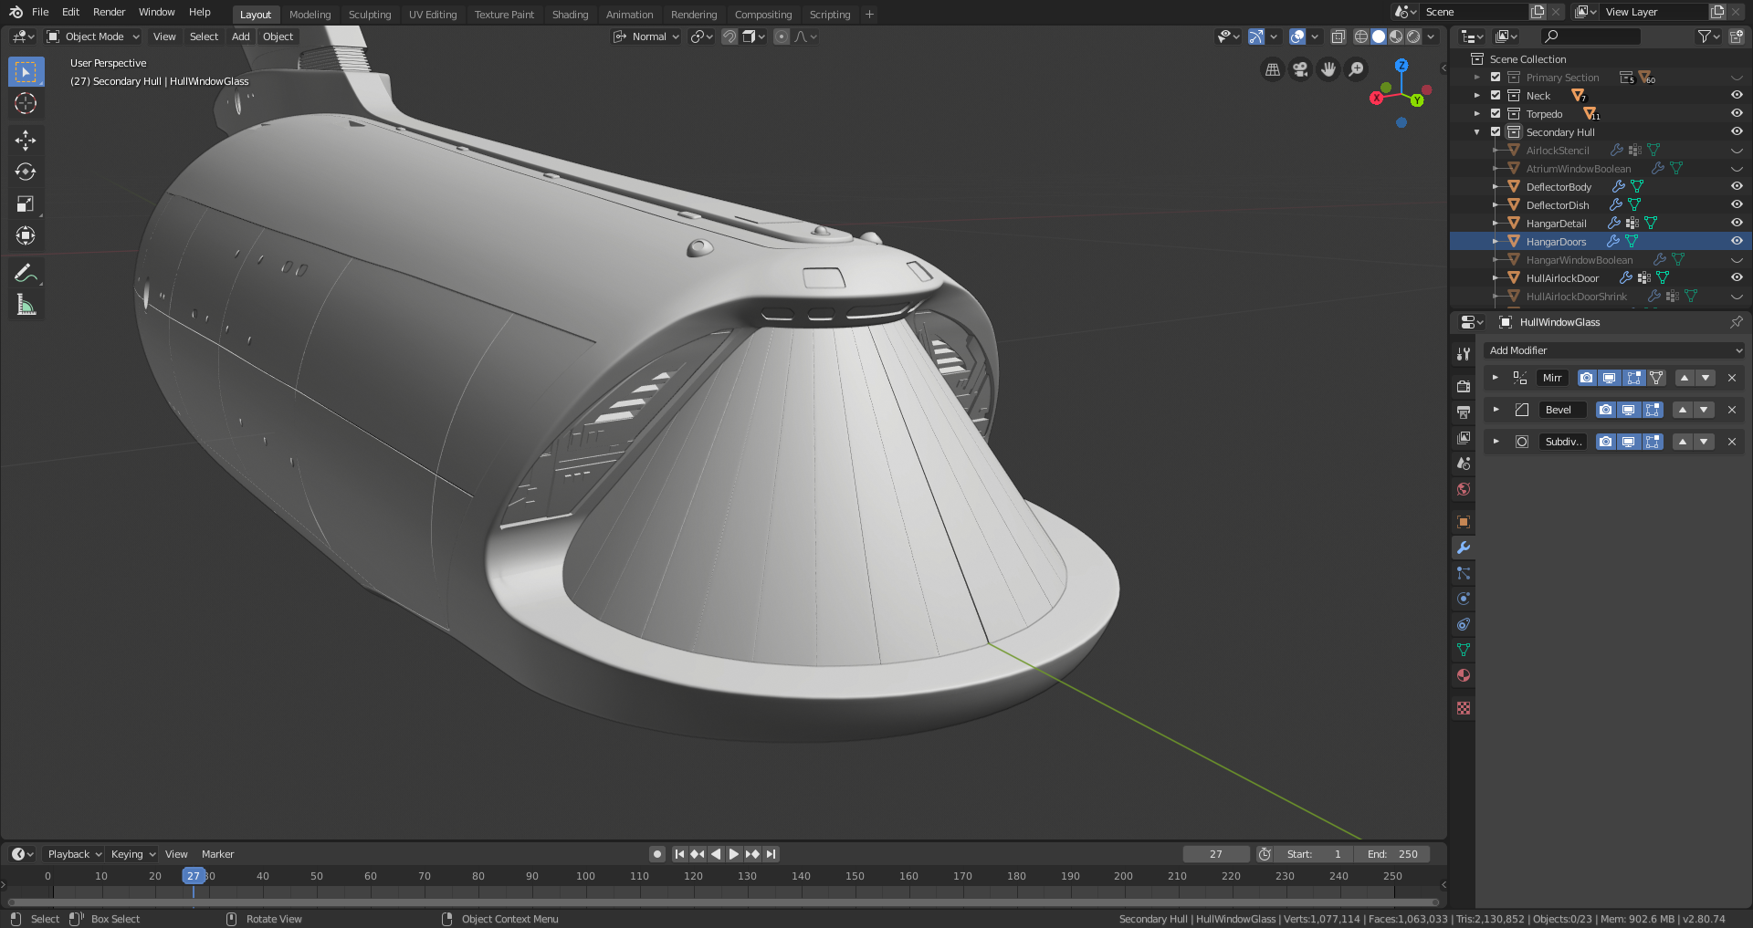Choose the Annotate pencil tool
Screen dimensions: 1753x928
coord(26,273)
